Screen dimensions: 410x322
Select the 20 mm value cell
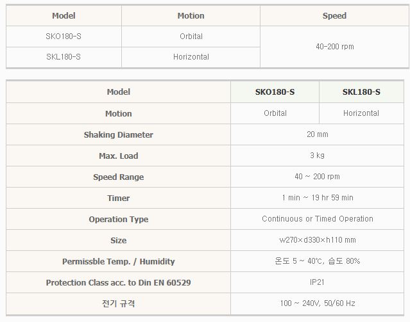pos(318,134)
